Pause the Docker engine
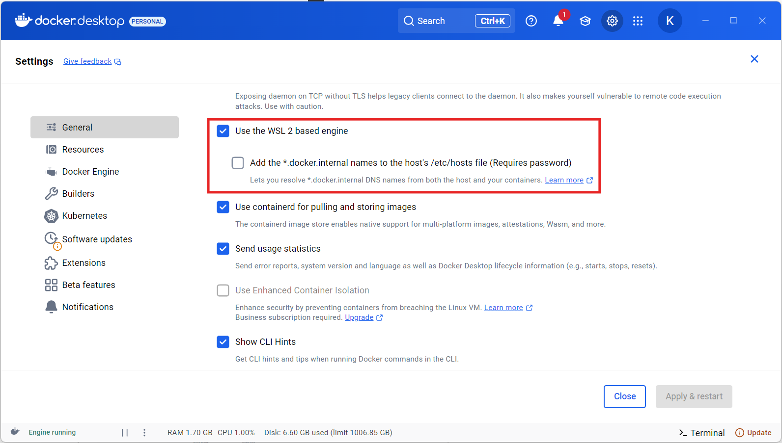The width and height of the screenshot is (782, 443). pyautogui.click(x=125, y=433)
